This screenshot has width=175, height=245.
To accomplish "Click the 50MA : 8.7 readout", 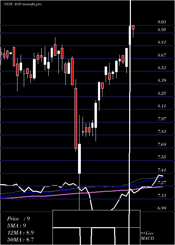I will pos(20,239).
